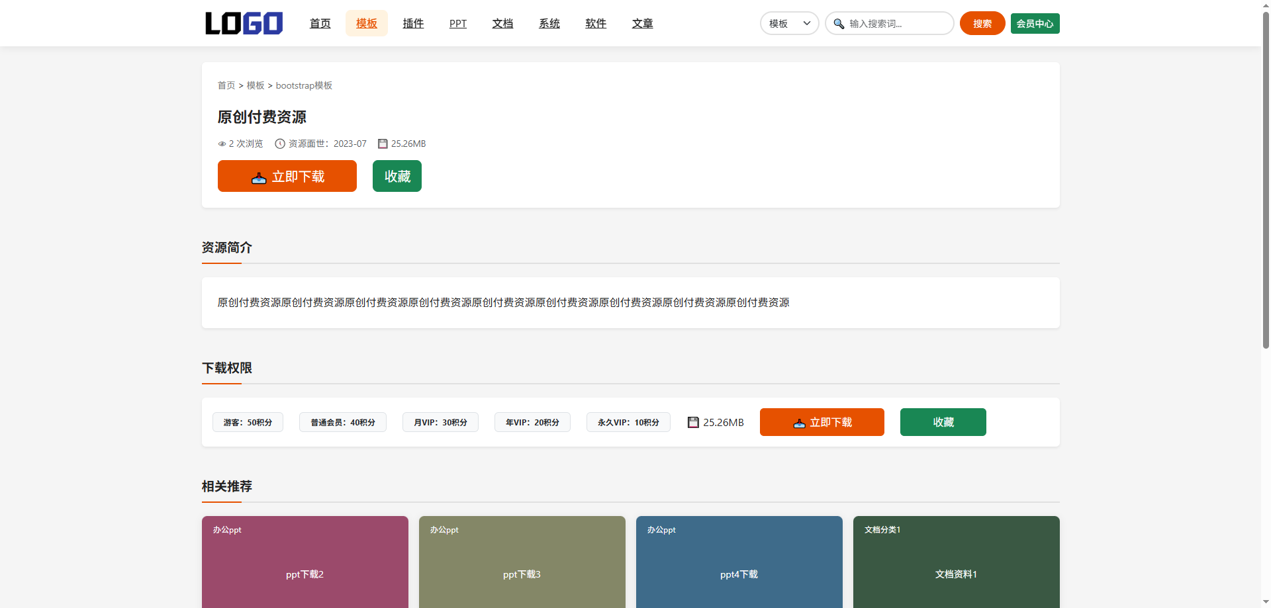Open the 模板 search category dropdown
The height and width of the screenshot is (608, 1271).
(789, 23)
